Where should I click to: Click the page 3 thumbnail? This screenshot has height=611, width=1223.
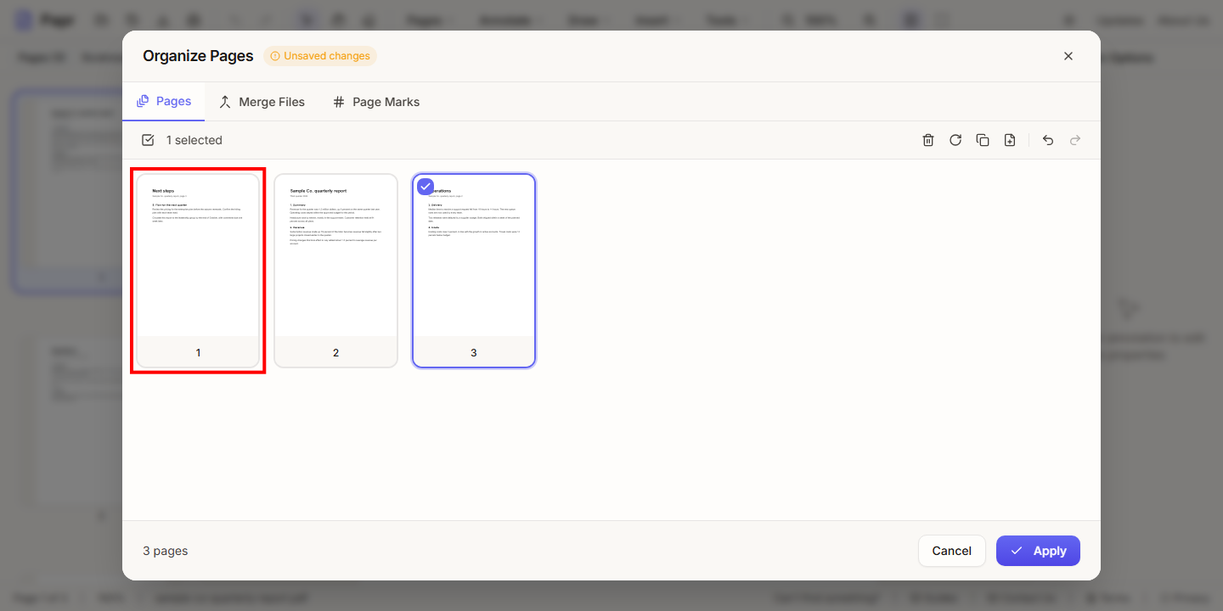tap(474, 271)
